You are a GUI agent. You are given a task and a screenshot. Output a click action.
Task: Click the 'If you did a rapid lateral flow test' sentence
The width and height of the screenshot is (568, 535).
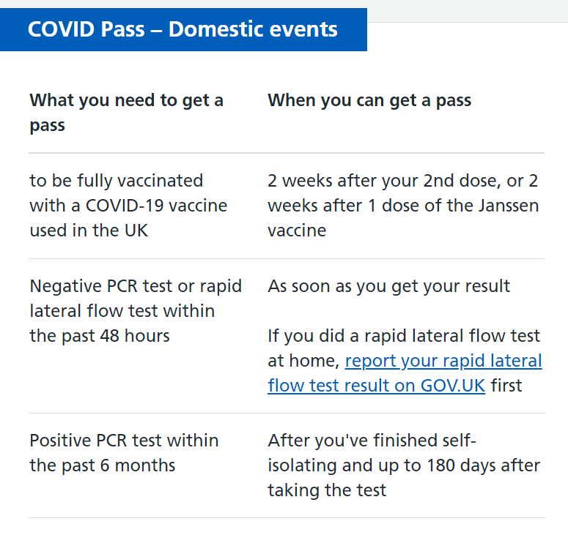(x=404, y=336)
